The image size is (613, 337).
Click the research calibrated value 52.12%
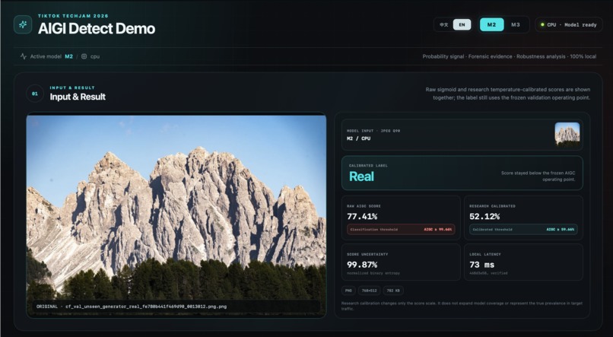[484, 216]
